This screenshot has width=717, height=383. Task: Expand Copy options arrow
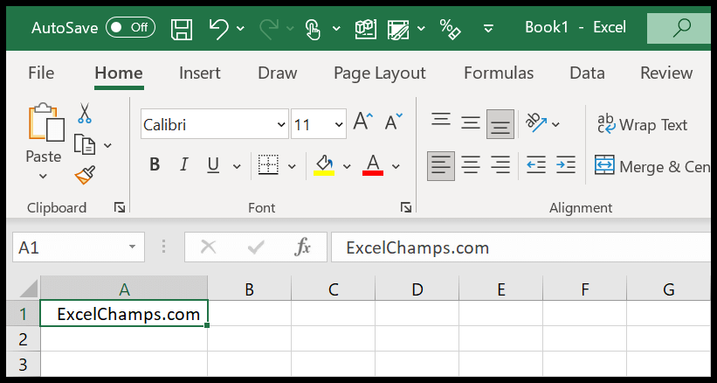(108, 146)
